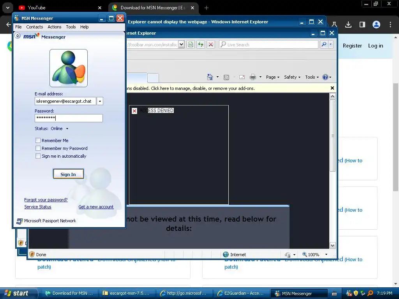
Task: Click the add-ons disabled information bar message
Action: click(191, 88)
